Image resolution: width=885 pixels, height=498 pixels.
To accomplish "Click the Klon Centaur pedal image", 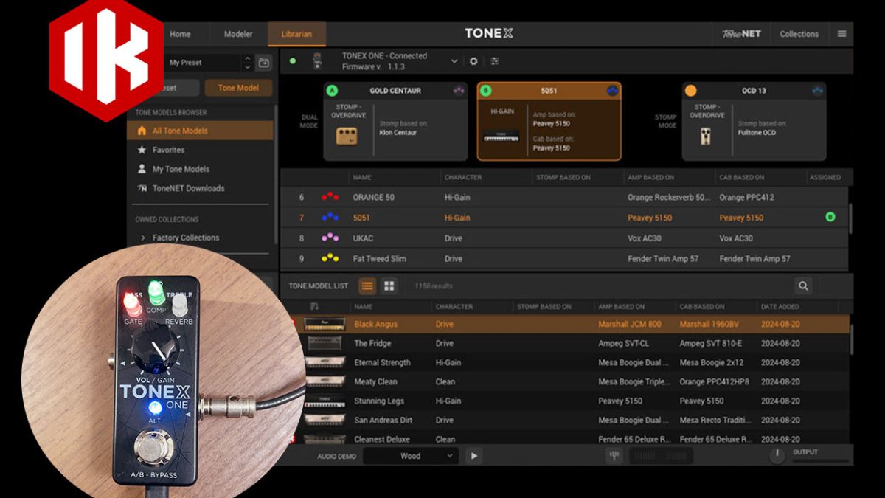I will 347,136.
